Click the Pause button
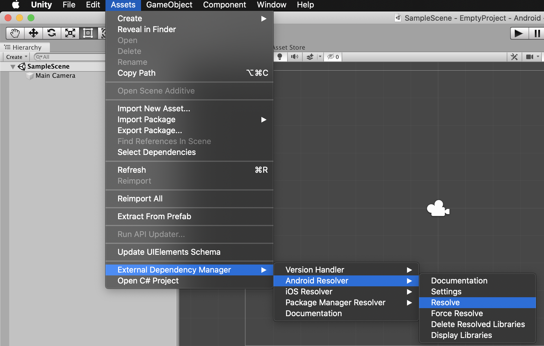 tap(537, 33)
